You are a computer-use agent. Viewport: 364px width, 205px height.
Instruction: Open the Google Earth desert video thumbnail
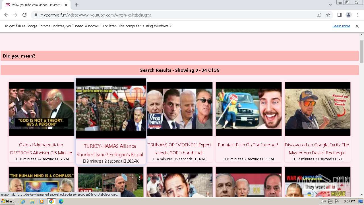pyautogui.click(x=318, y=109)
